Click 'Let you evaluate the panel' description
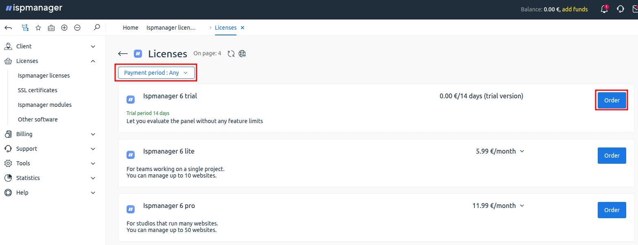 click(195, 121)
